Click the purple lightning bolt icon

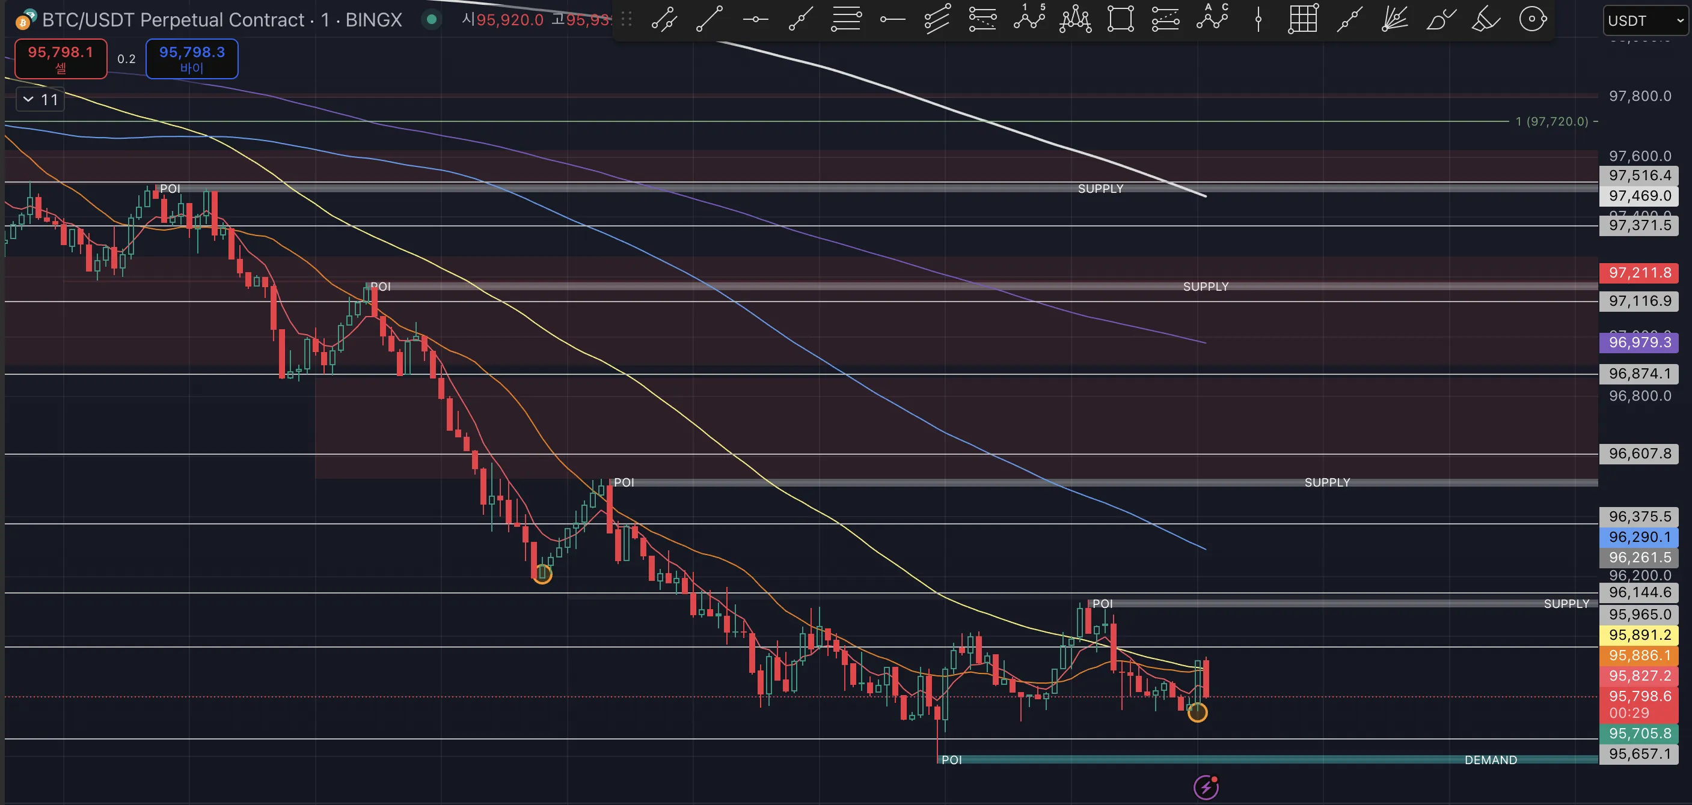tap(1206, 788)
